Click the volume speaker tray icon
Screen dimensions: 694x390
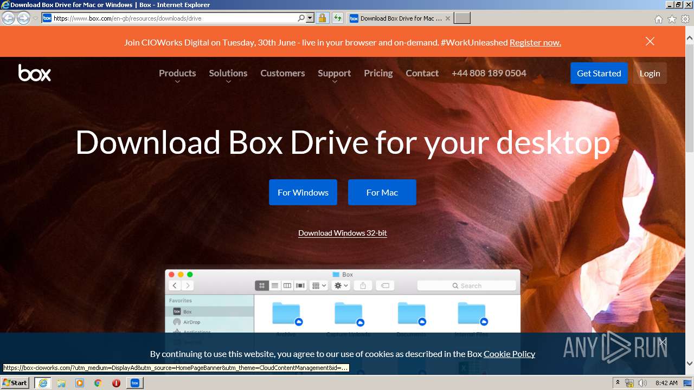coord(642,383)
